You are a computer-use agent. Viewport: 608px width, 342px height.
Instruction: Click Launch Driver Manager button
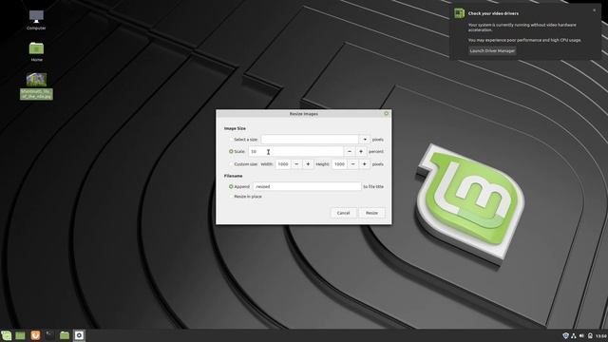[x=492, y=50]
